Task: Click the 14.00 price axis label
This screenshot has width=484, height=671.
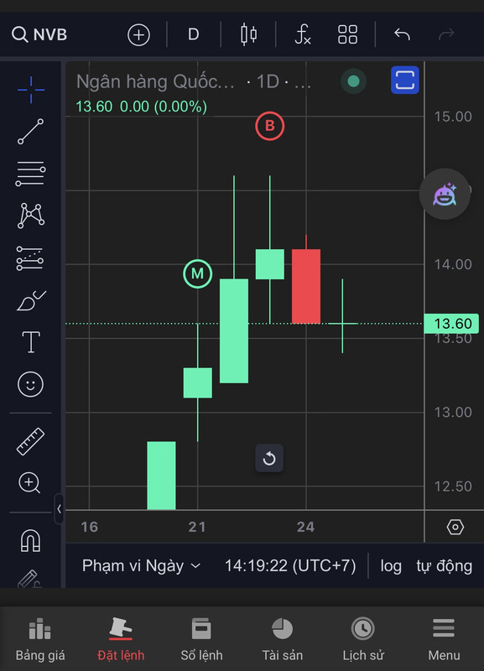Action: pos(453,264)
